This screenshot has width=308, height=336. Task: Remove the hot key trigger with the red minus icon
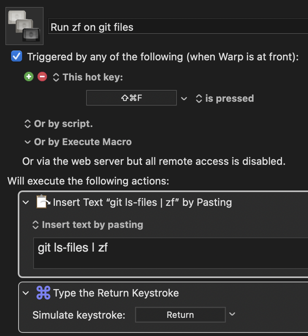(x=42, y=77)
